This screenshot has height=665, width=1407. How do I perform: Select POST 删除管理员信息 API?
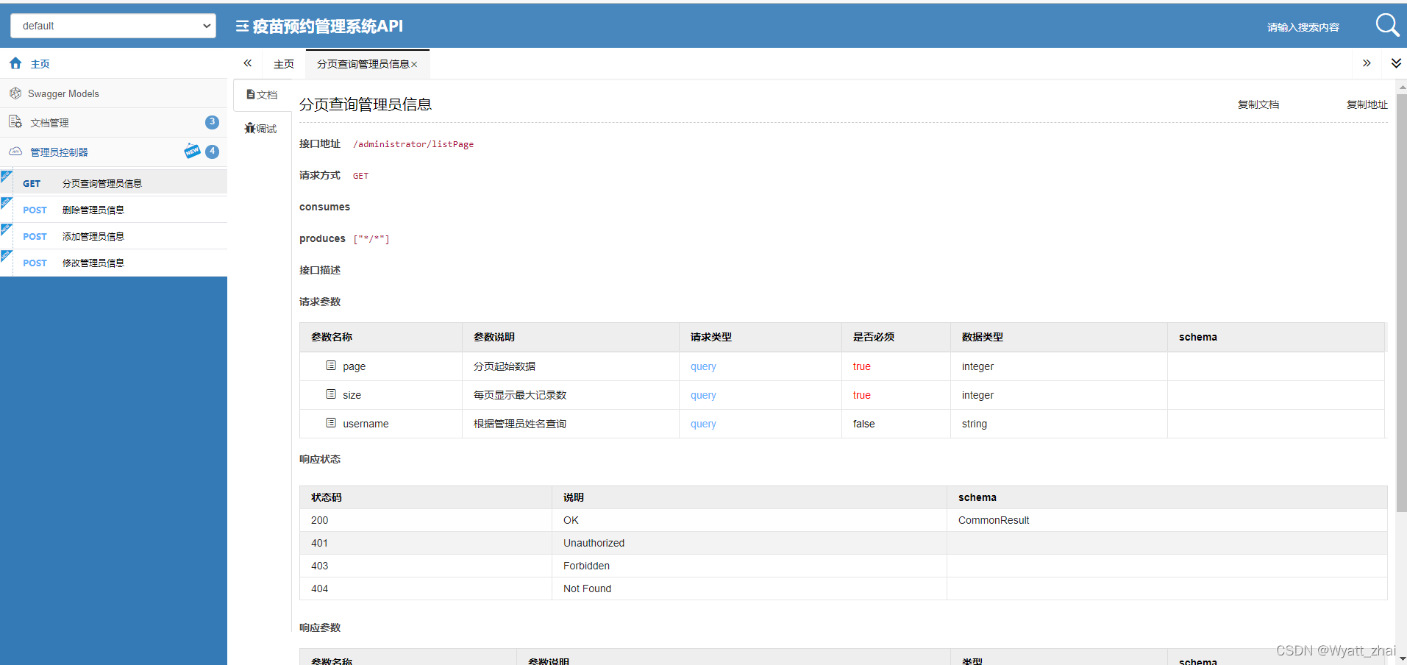coord(113,210)
